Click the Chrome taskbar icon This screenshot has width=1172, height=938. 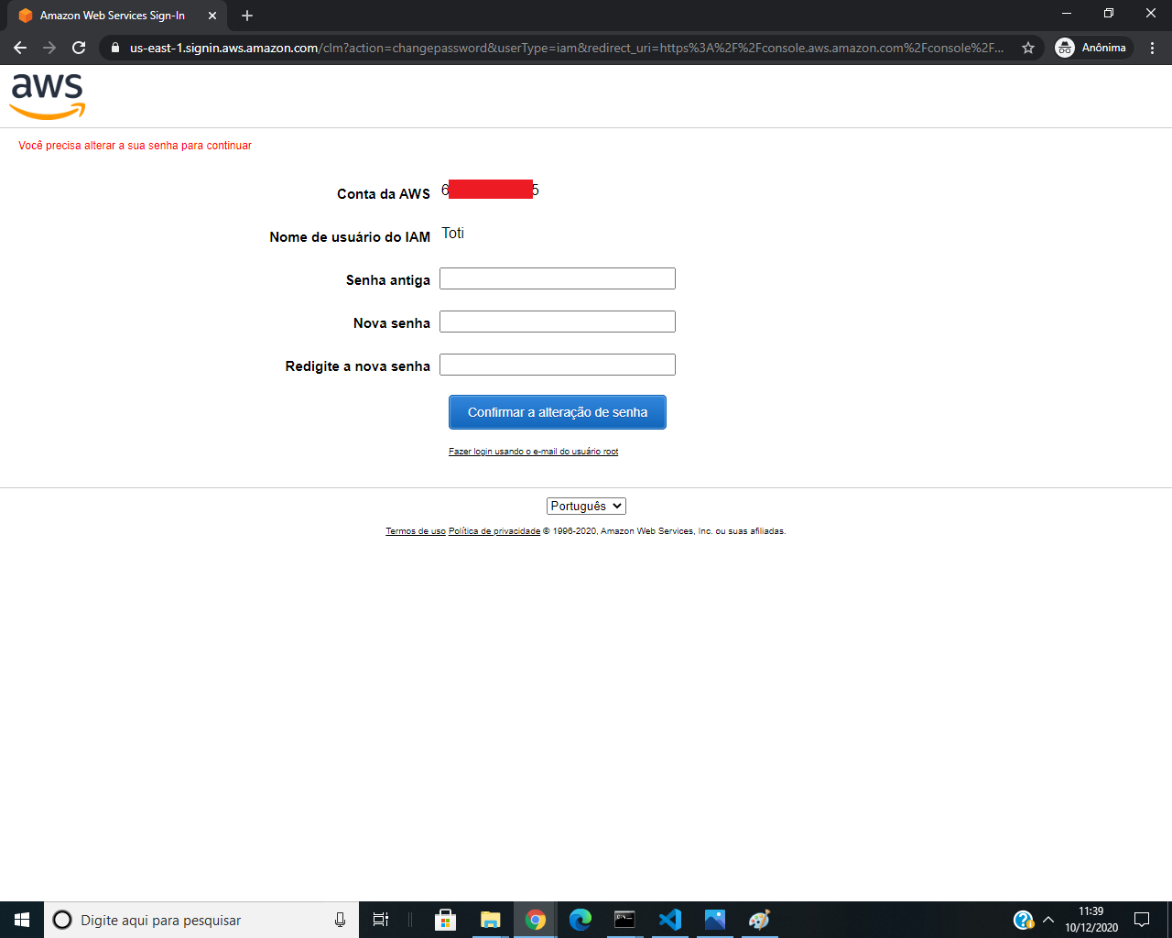pyautogui.click(x=536, y=920)
